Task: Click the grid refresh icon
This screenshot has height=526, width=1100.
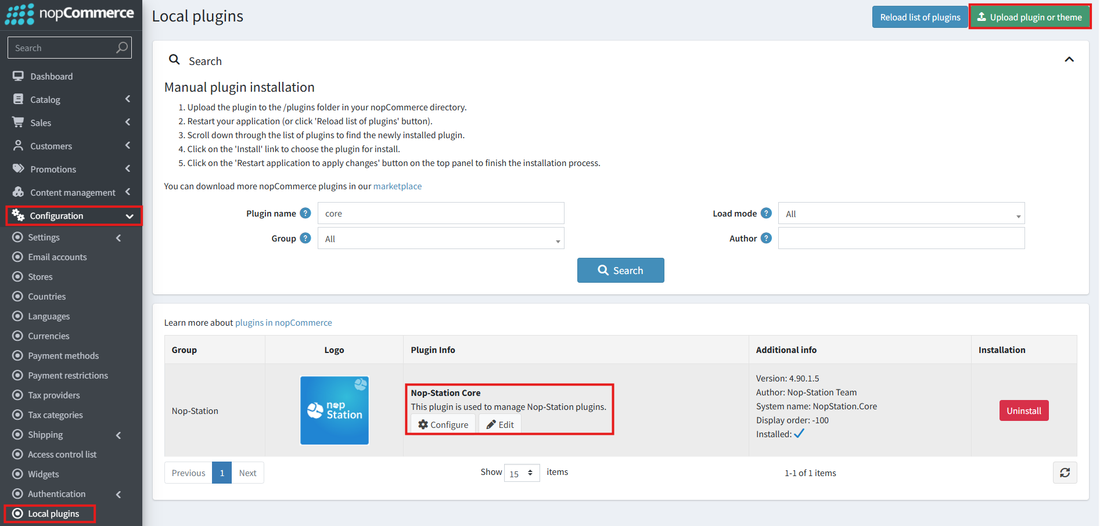Action: click(x=1065, y=473)
